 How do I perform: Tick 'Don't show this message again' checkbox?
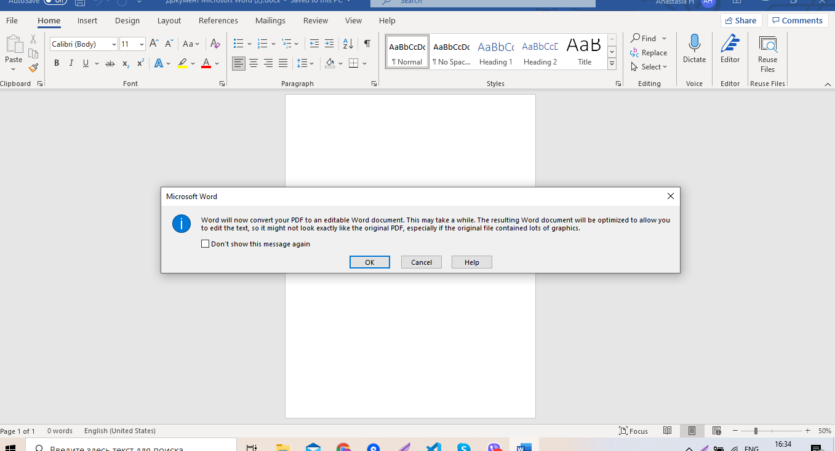[x=205, y=243]
